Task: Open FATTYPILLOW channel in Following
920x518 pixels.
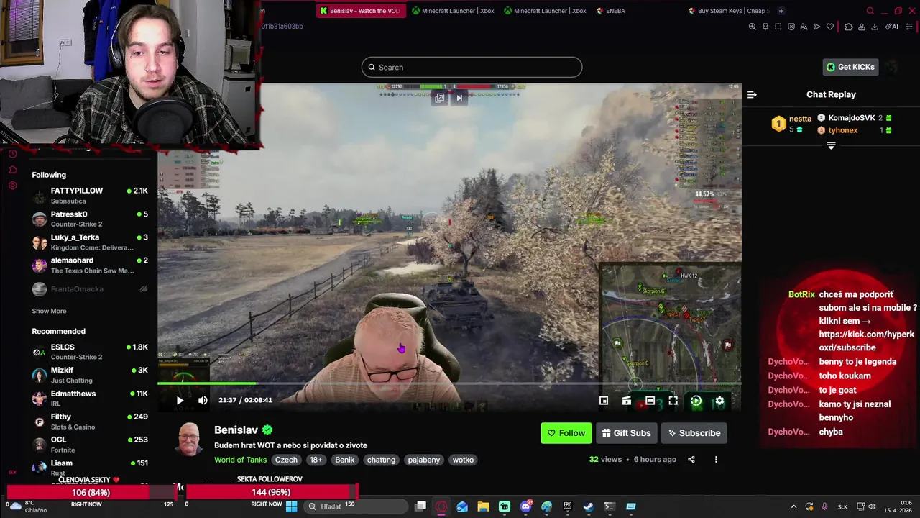Action: click(90, 196)
